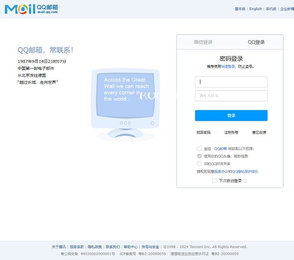294x260 pixels.
Task: Select the 全选 radio option
Action: [200, 149]
